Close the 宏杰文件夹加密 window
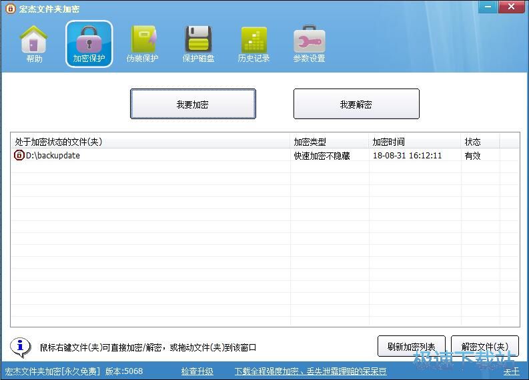Viewport: 529px width, 380px height. 511,7
